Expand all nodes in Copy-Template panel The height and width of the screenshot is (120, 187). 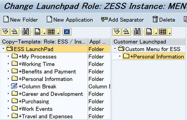tap(5, 32)
